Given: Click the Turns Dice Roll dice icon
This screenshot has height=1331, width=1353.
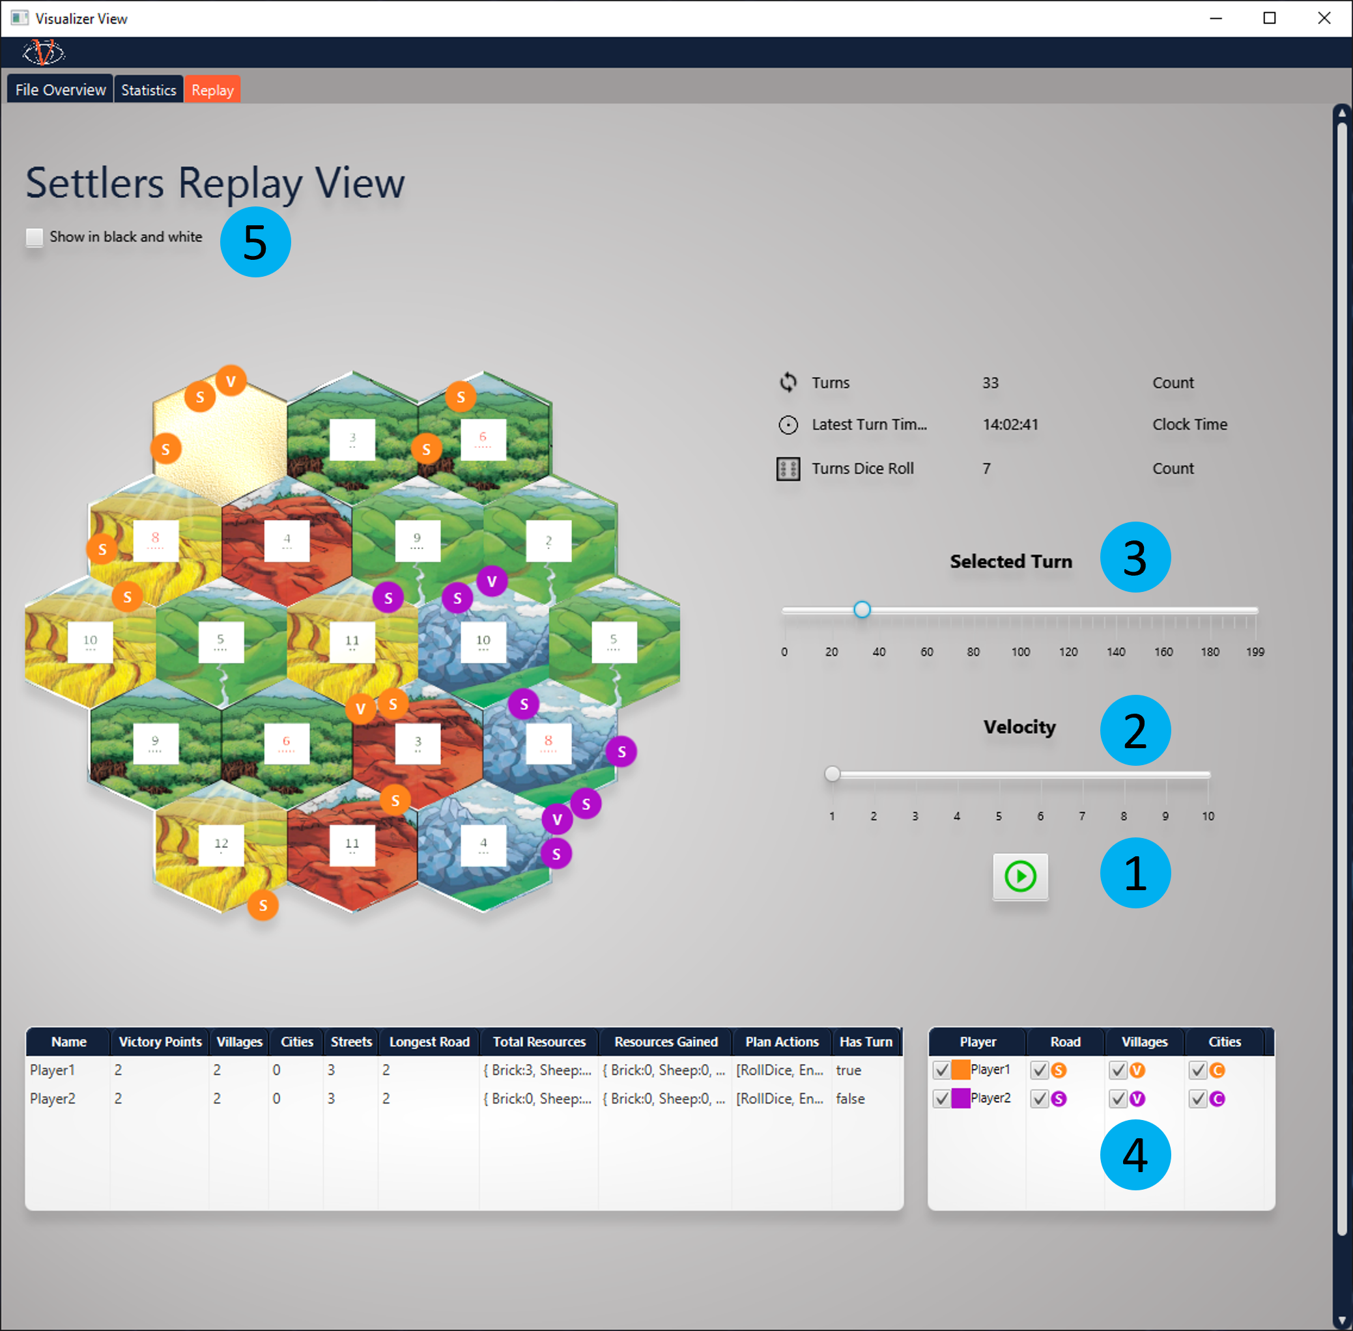Looking at the screenshot, I should pos(788,468).
